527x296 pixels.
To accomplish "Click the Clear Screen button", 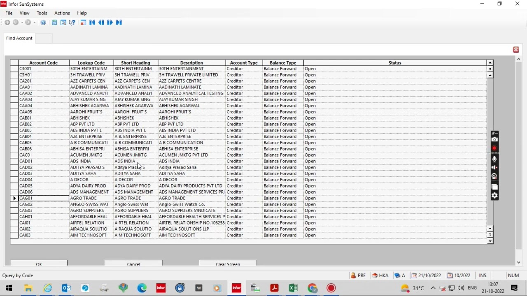I will pos(228,263).
